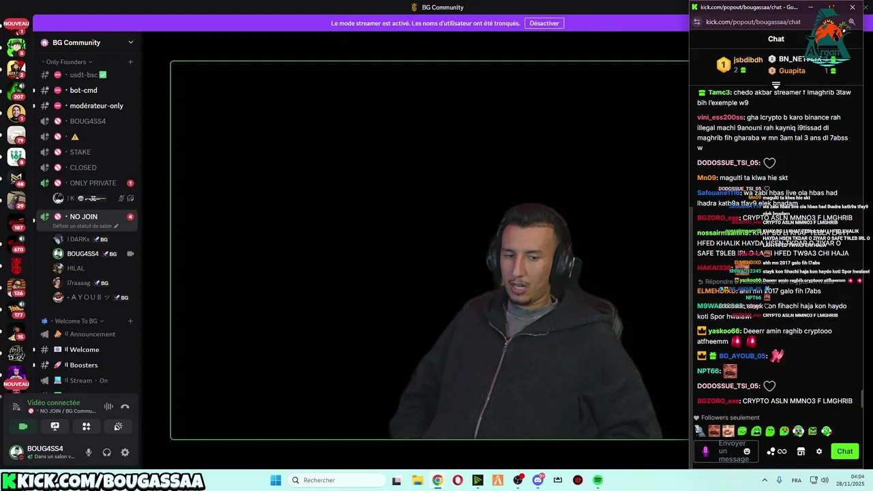
Task: Click username vini_ess200ss in chat
Action: 720,117
